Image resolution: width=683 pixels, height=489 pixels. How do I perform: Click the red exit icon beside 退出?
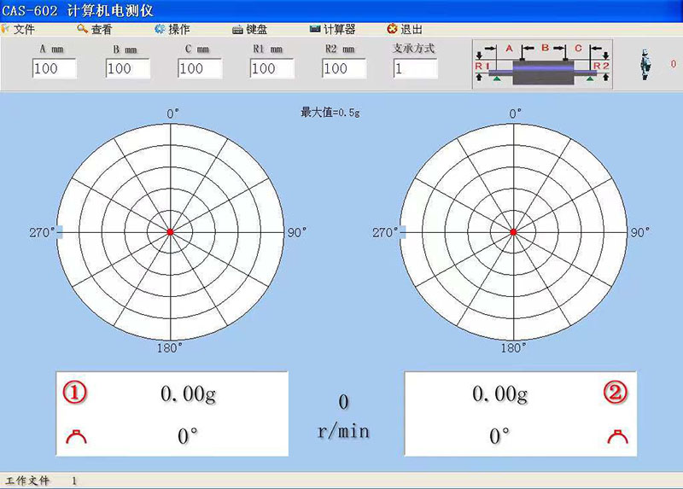click(x=392, y=29)
